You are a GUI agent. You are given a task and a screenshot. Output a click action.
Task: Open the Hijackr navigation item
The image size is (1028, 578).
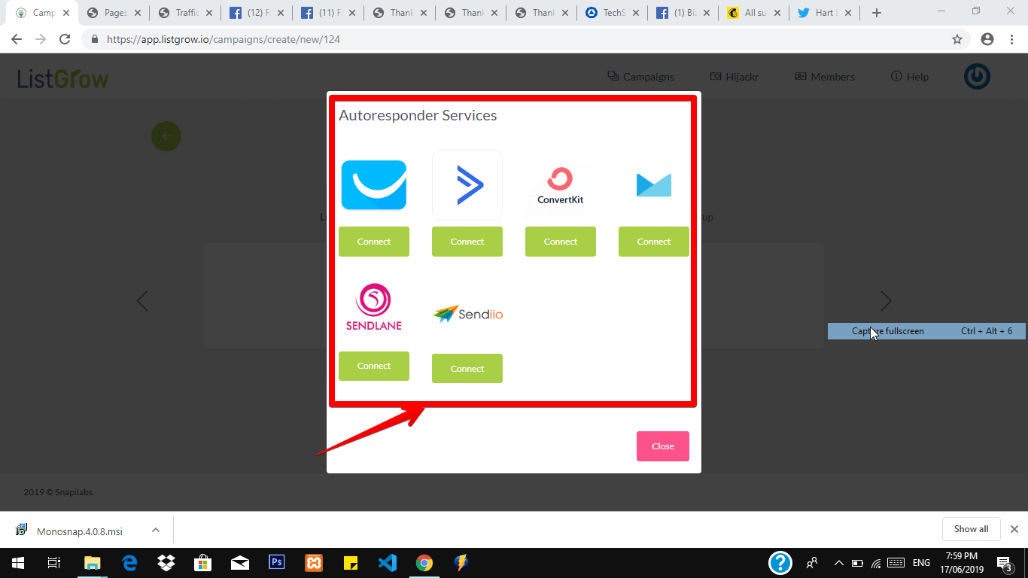point(735,77)
